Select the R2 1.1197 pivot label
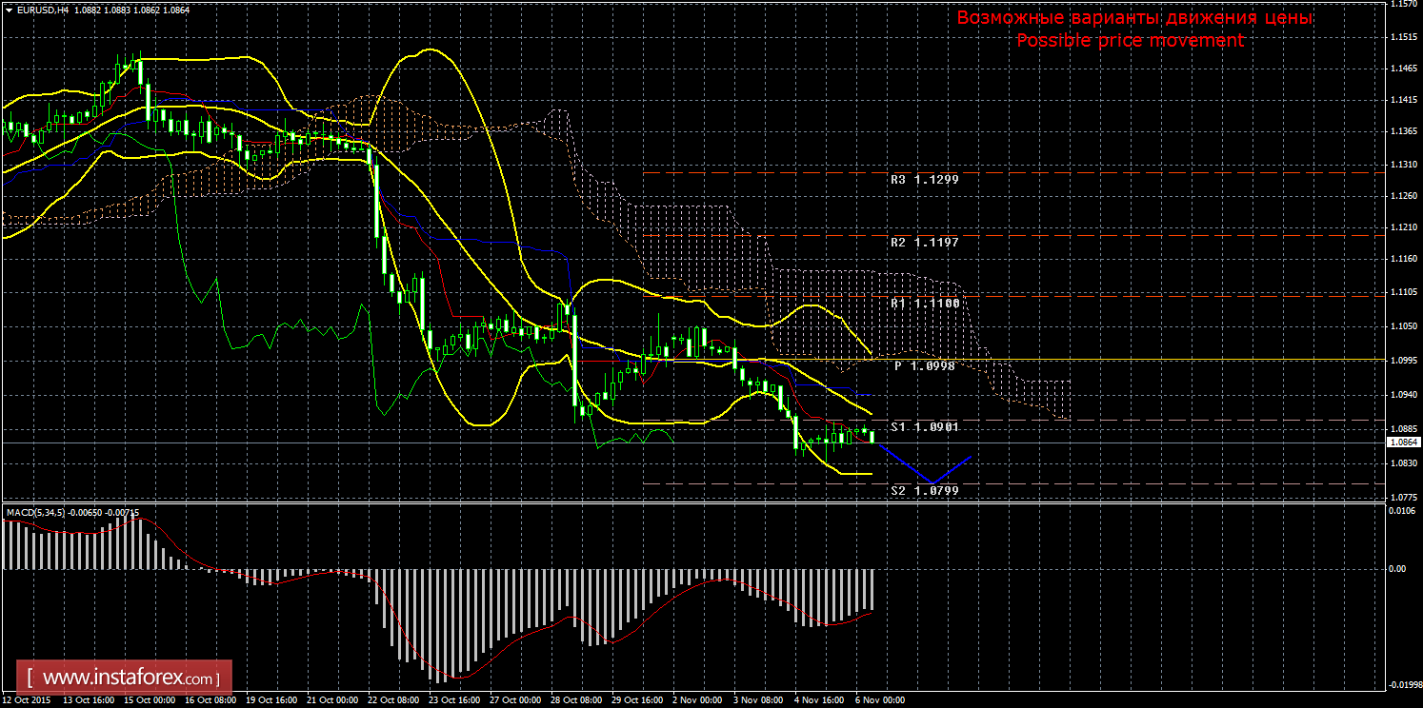The image size is (1423, 708). (924, 243)
